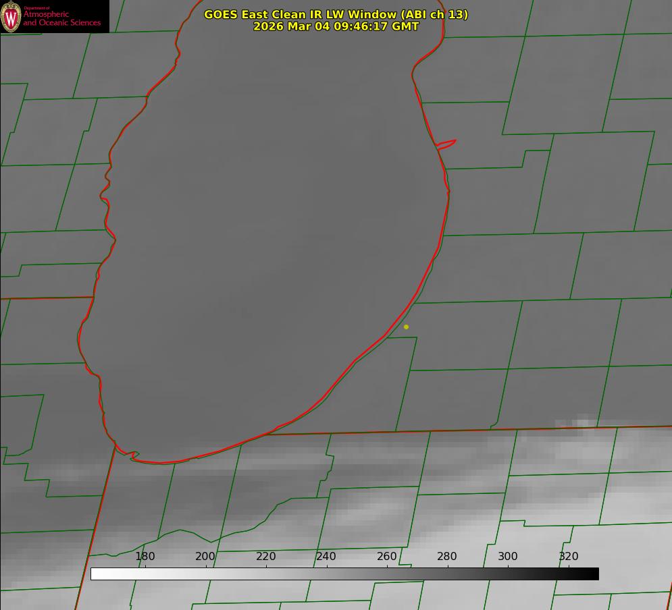Viewport: 672px width, 610px height.
Task: Select the GOES East Clean IR title
Action: click(x=336, y=14)
